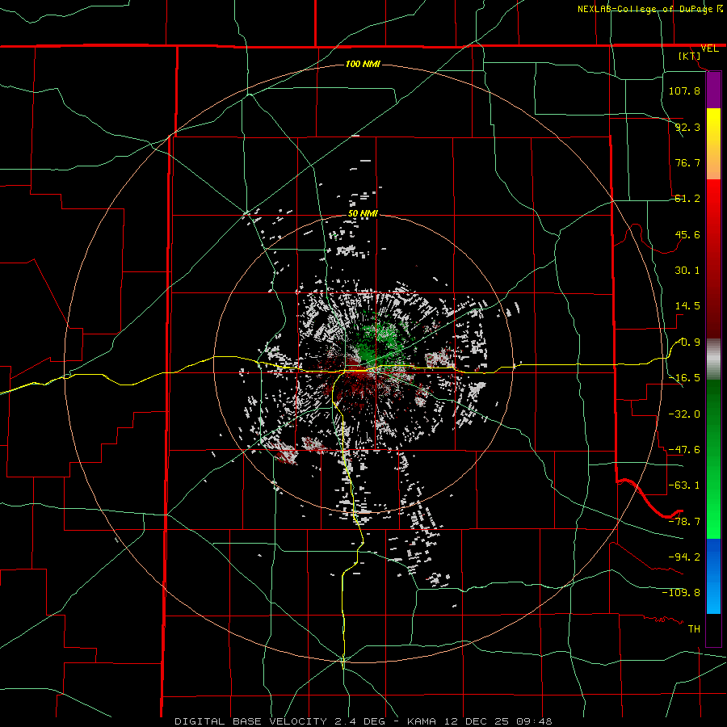
Task: Click the -16.5 scale label
Action: tap(684, 378)
